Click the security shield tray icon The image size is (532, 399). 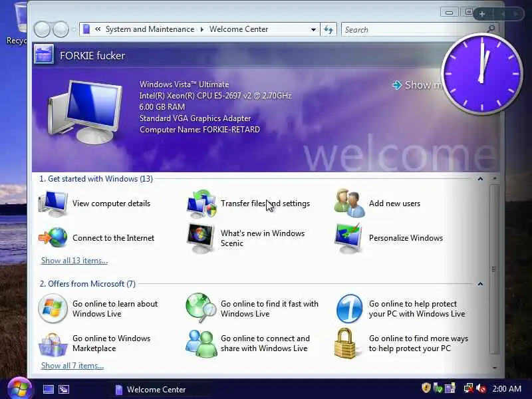(x=426, y=388)
